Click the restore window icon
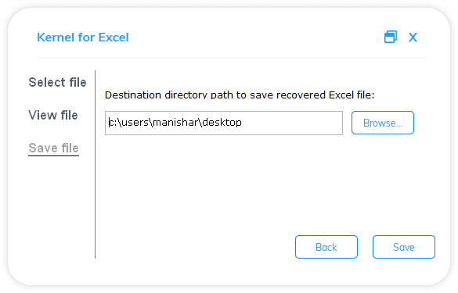458x293 pixels. (391, 37)
